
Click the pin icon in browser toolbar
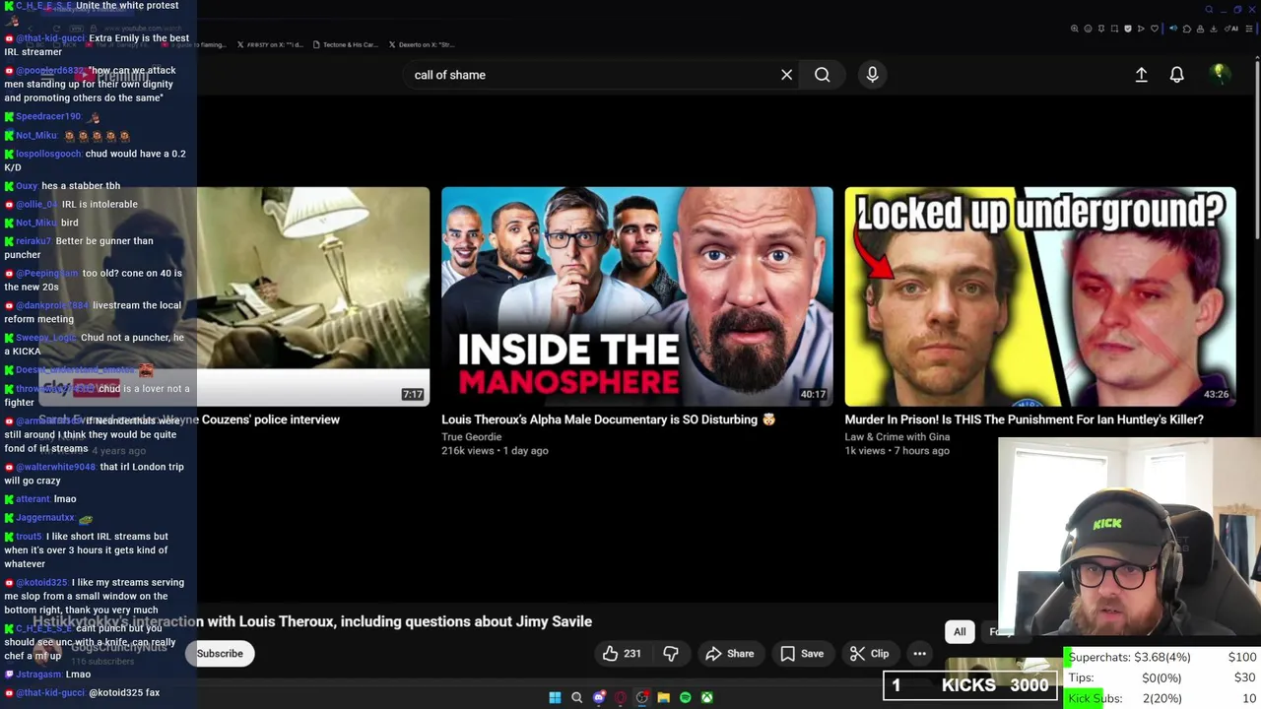tap(1101, 29)
